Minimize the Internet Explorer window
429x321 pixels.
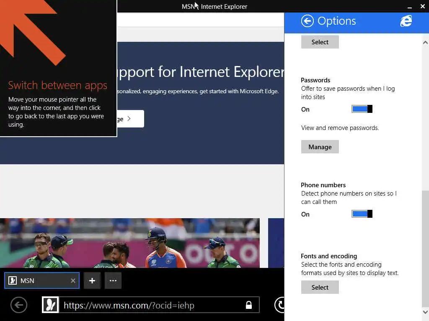(x=410, y=7)
